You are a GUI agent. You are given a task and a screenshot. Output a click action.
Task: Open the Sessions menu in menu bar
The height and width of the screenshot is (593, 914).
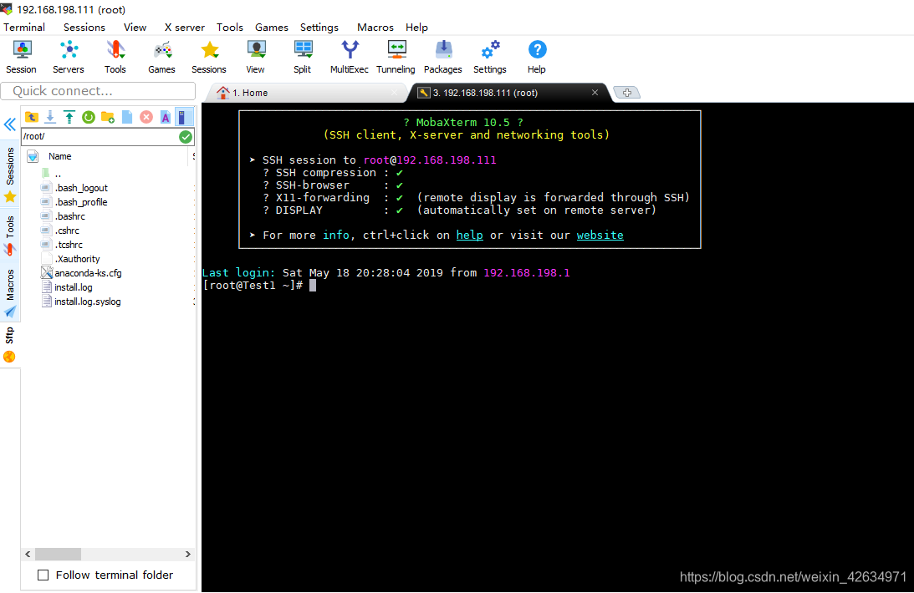[x=84, y=28]
